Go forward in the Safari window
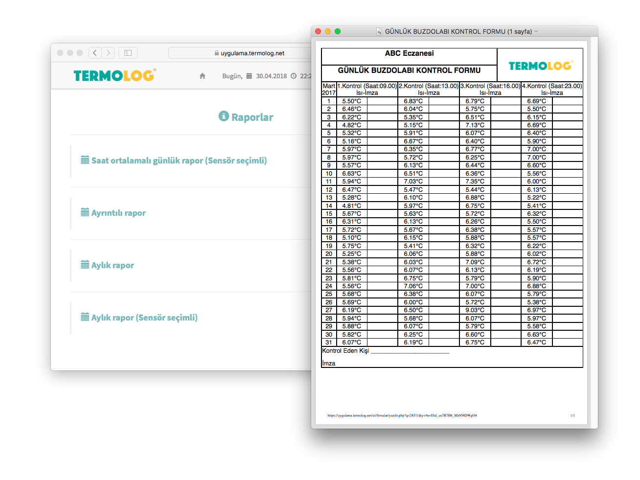The width and height of the screenshot is (640, 480). (x=108, y=53)
